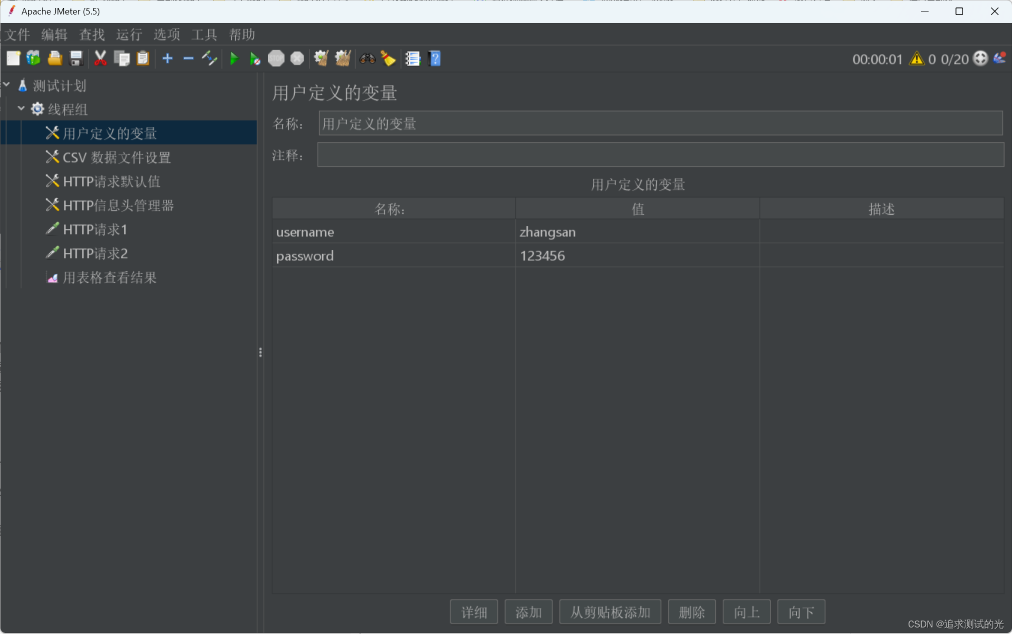Stop the test with Stop icon
This screenshot has width=1012, height=634.
tap(276, 58)
